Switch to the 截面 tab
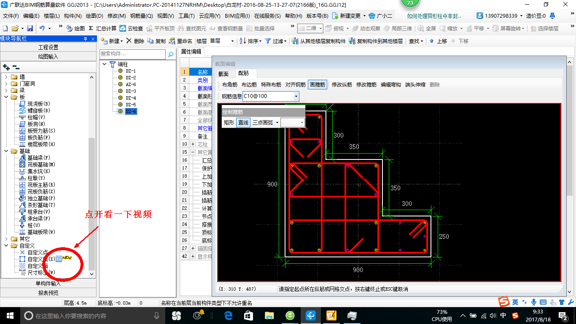576x324 pixels. (223, 74)
